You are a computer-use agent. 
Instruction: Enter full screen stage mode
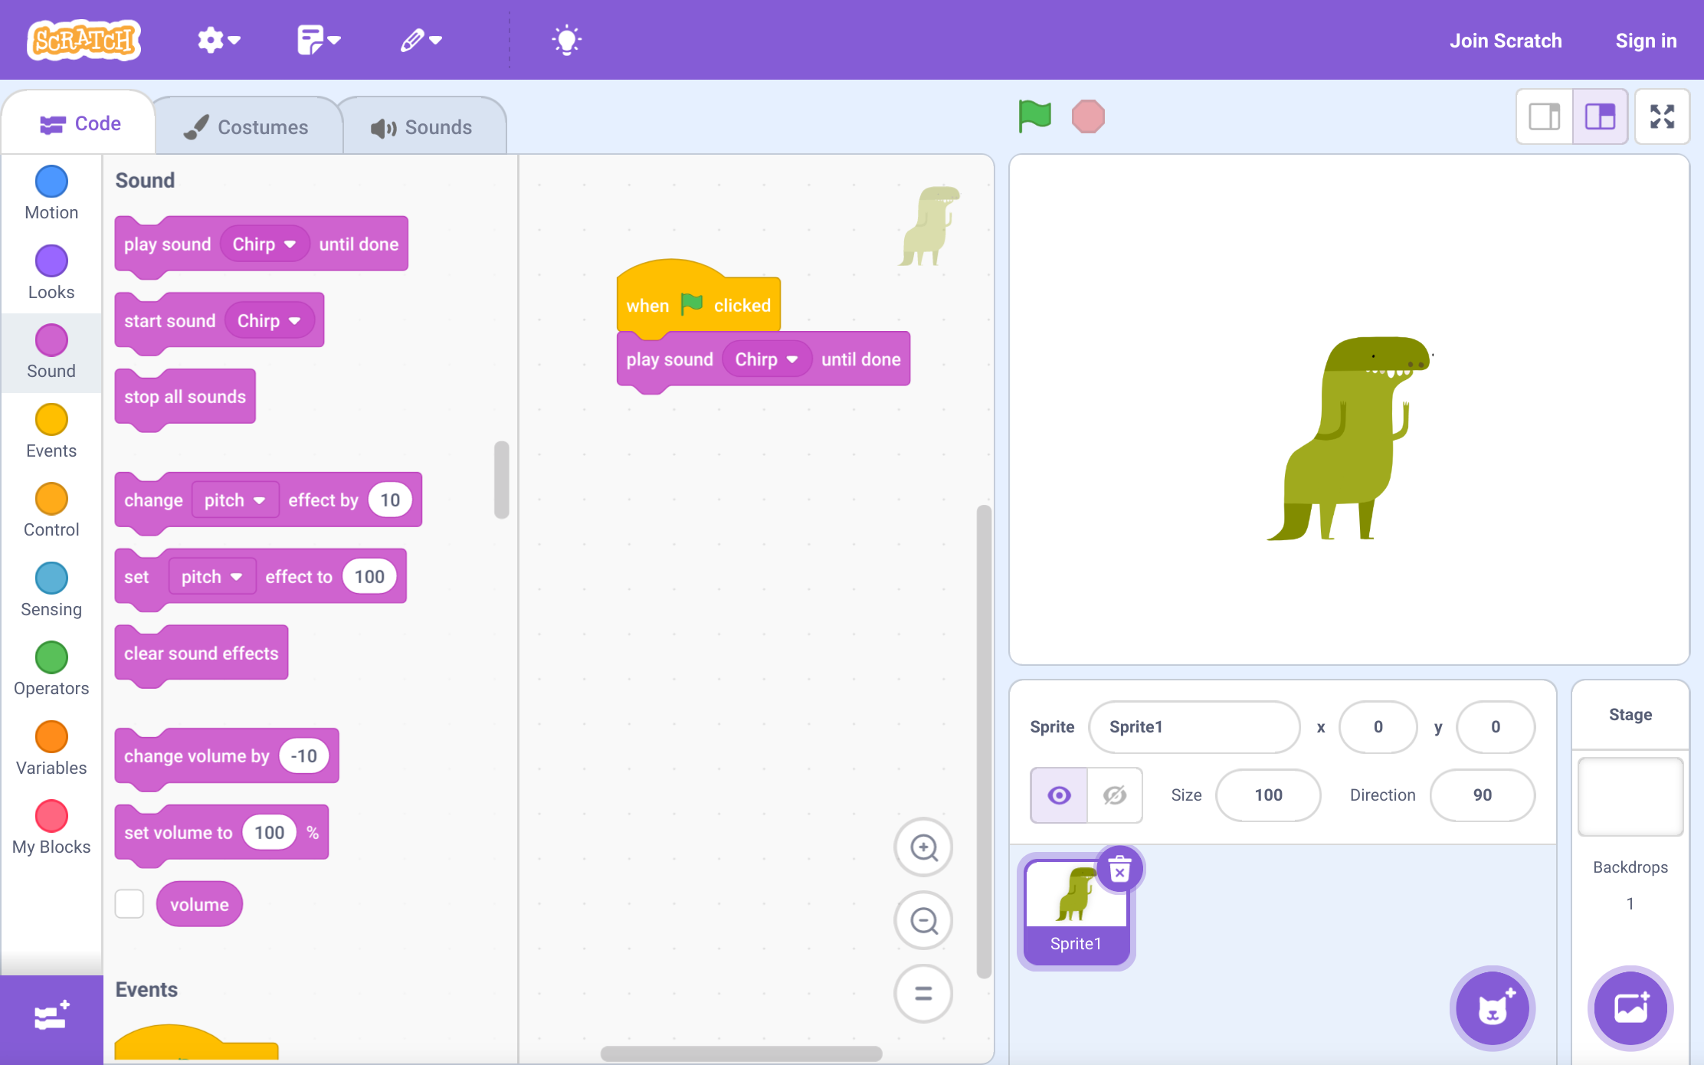1662,116
